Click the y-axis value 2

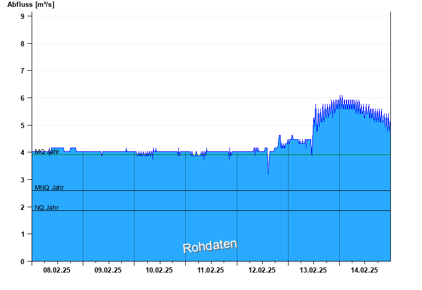pos(22,207)
